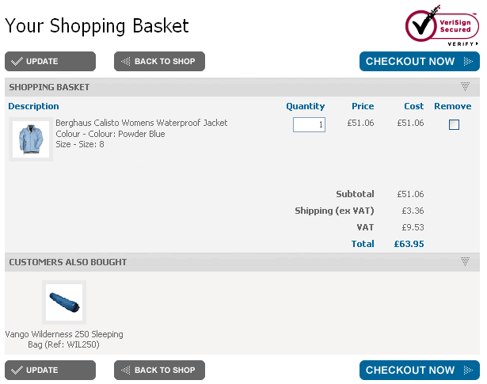Click the top Update button
This screenshot has width=487, height=384.
(x=50, y=62)
